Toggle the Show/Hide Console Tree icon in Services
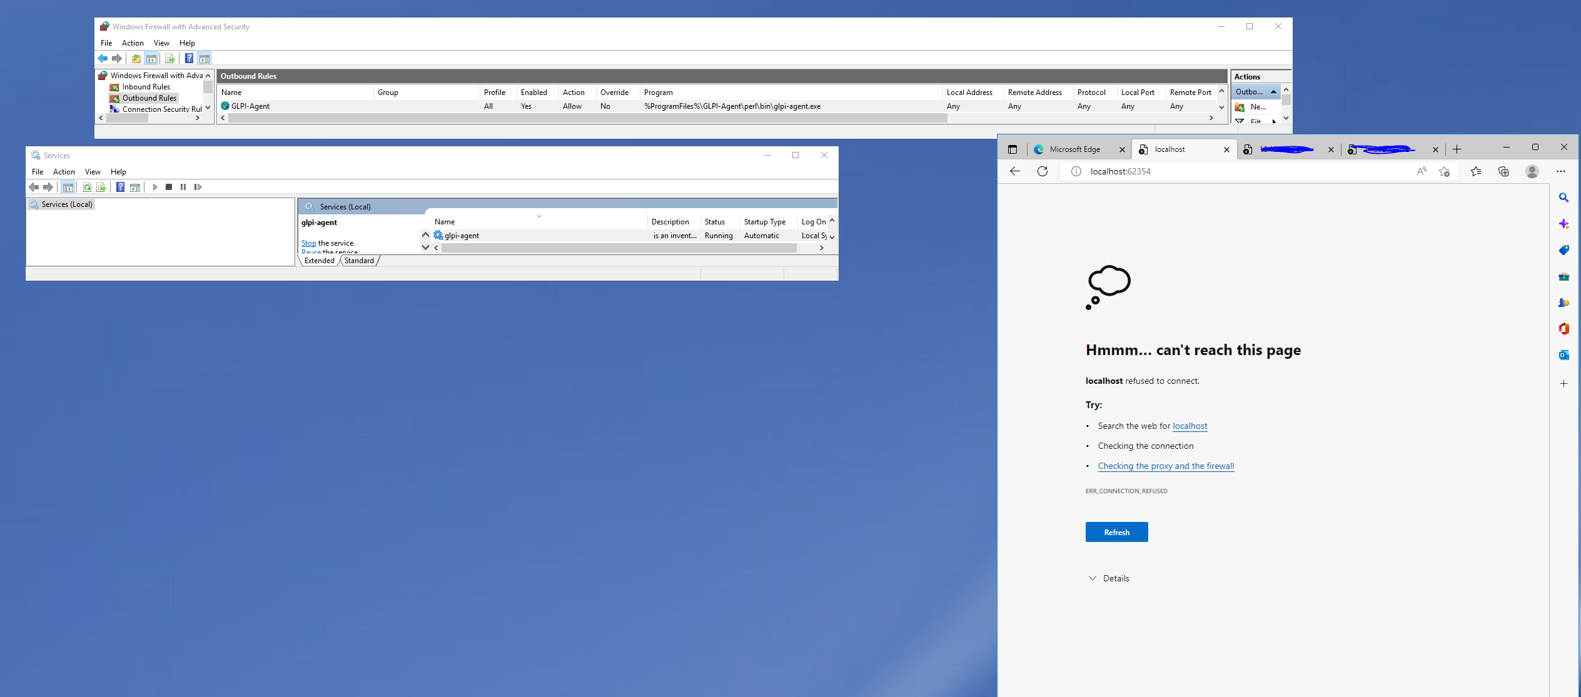Viewport: 1581px width, 697px height. coord(68,187)
